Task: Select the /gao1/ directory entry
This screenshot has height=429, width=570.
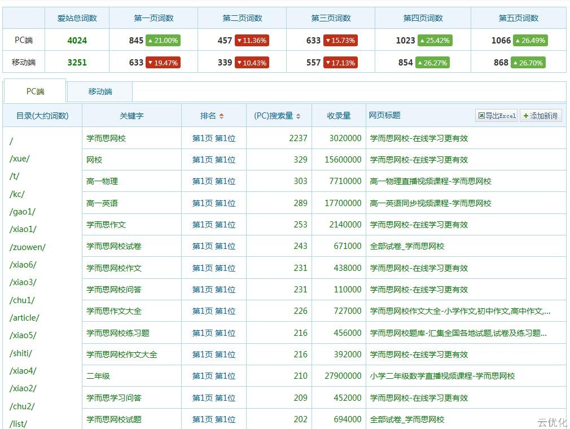Action: click(x=23, y=212)
